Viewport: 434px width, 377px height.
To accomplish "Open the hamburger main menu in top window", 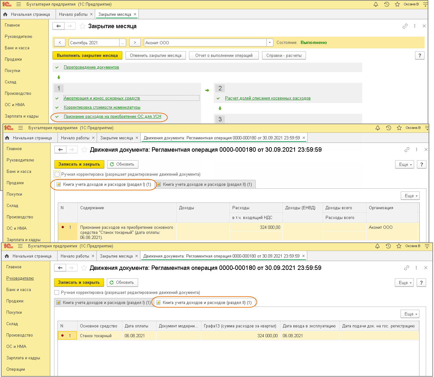I will (19, 4).
